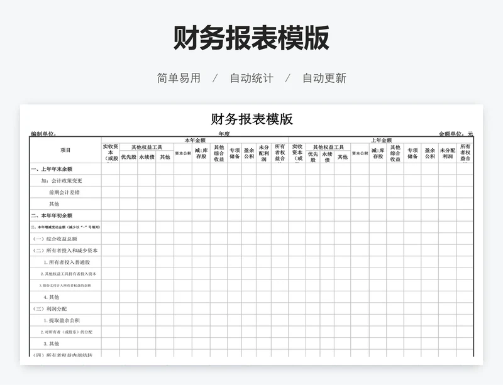Select 永续债 column header under 上年金额

pyautogui.click(x=327, y=157)
